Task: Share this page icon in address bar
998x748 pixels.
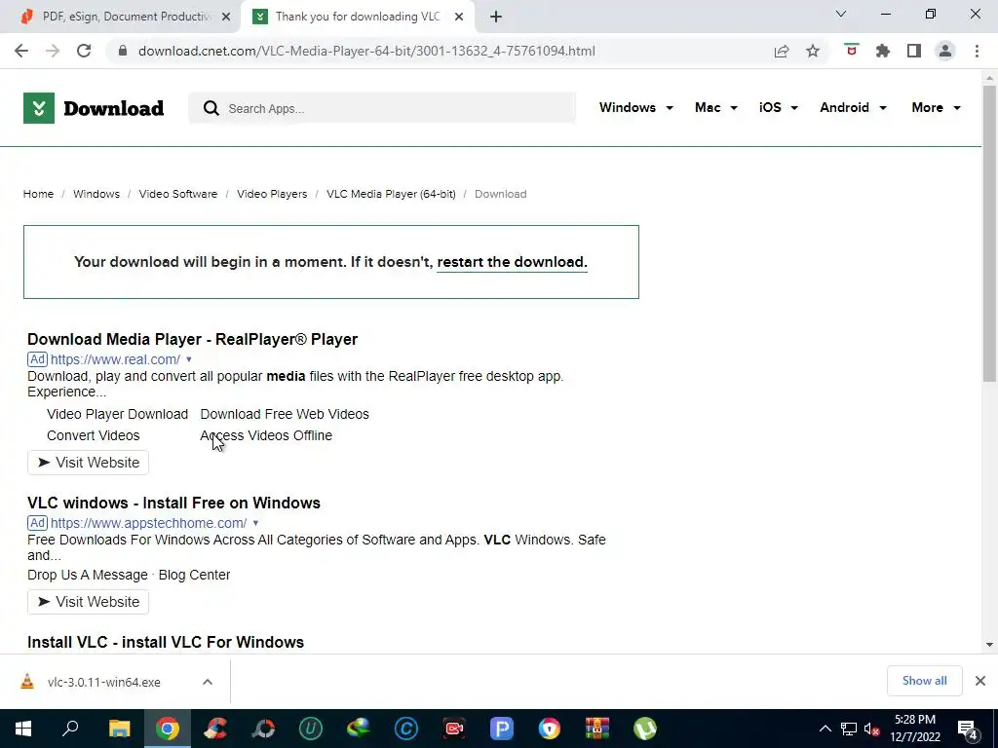Action: pos(782,51)
